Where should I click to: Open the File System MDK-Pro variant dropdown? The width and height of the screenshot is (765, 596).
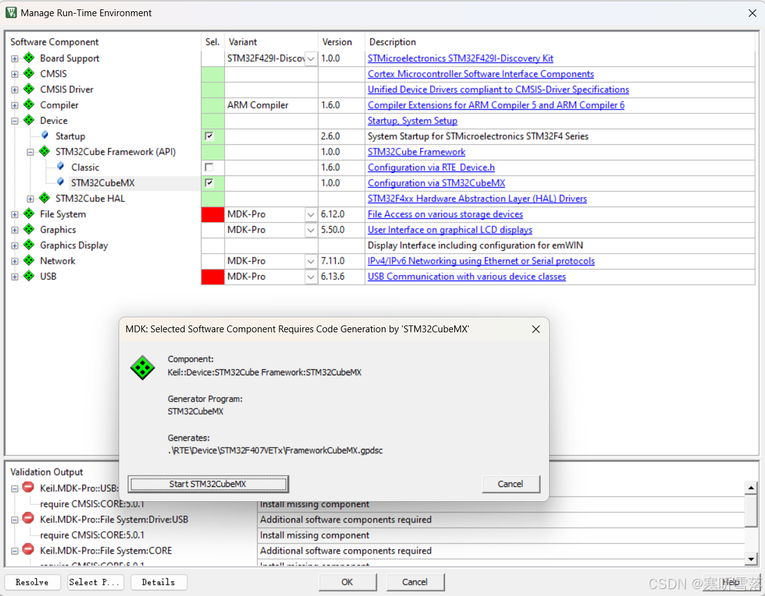coord(311,214)
